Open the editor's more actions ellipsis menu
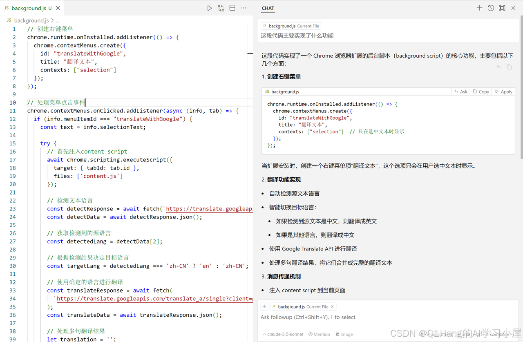The image size is (523, 342). [x=244, y=8]
